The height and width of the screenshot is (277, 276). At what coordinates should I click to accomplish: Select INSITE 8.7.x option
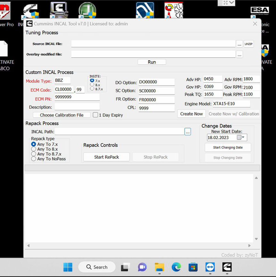[x=91, y=88]
